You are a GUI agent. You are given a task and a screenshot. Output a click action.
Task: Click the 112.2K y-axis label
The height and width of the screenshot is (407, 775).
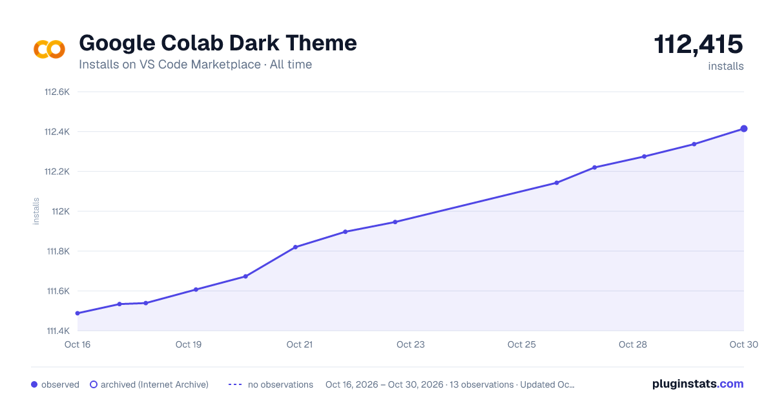[57, 172]
